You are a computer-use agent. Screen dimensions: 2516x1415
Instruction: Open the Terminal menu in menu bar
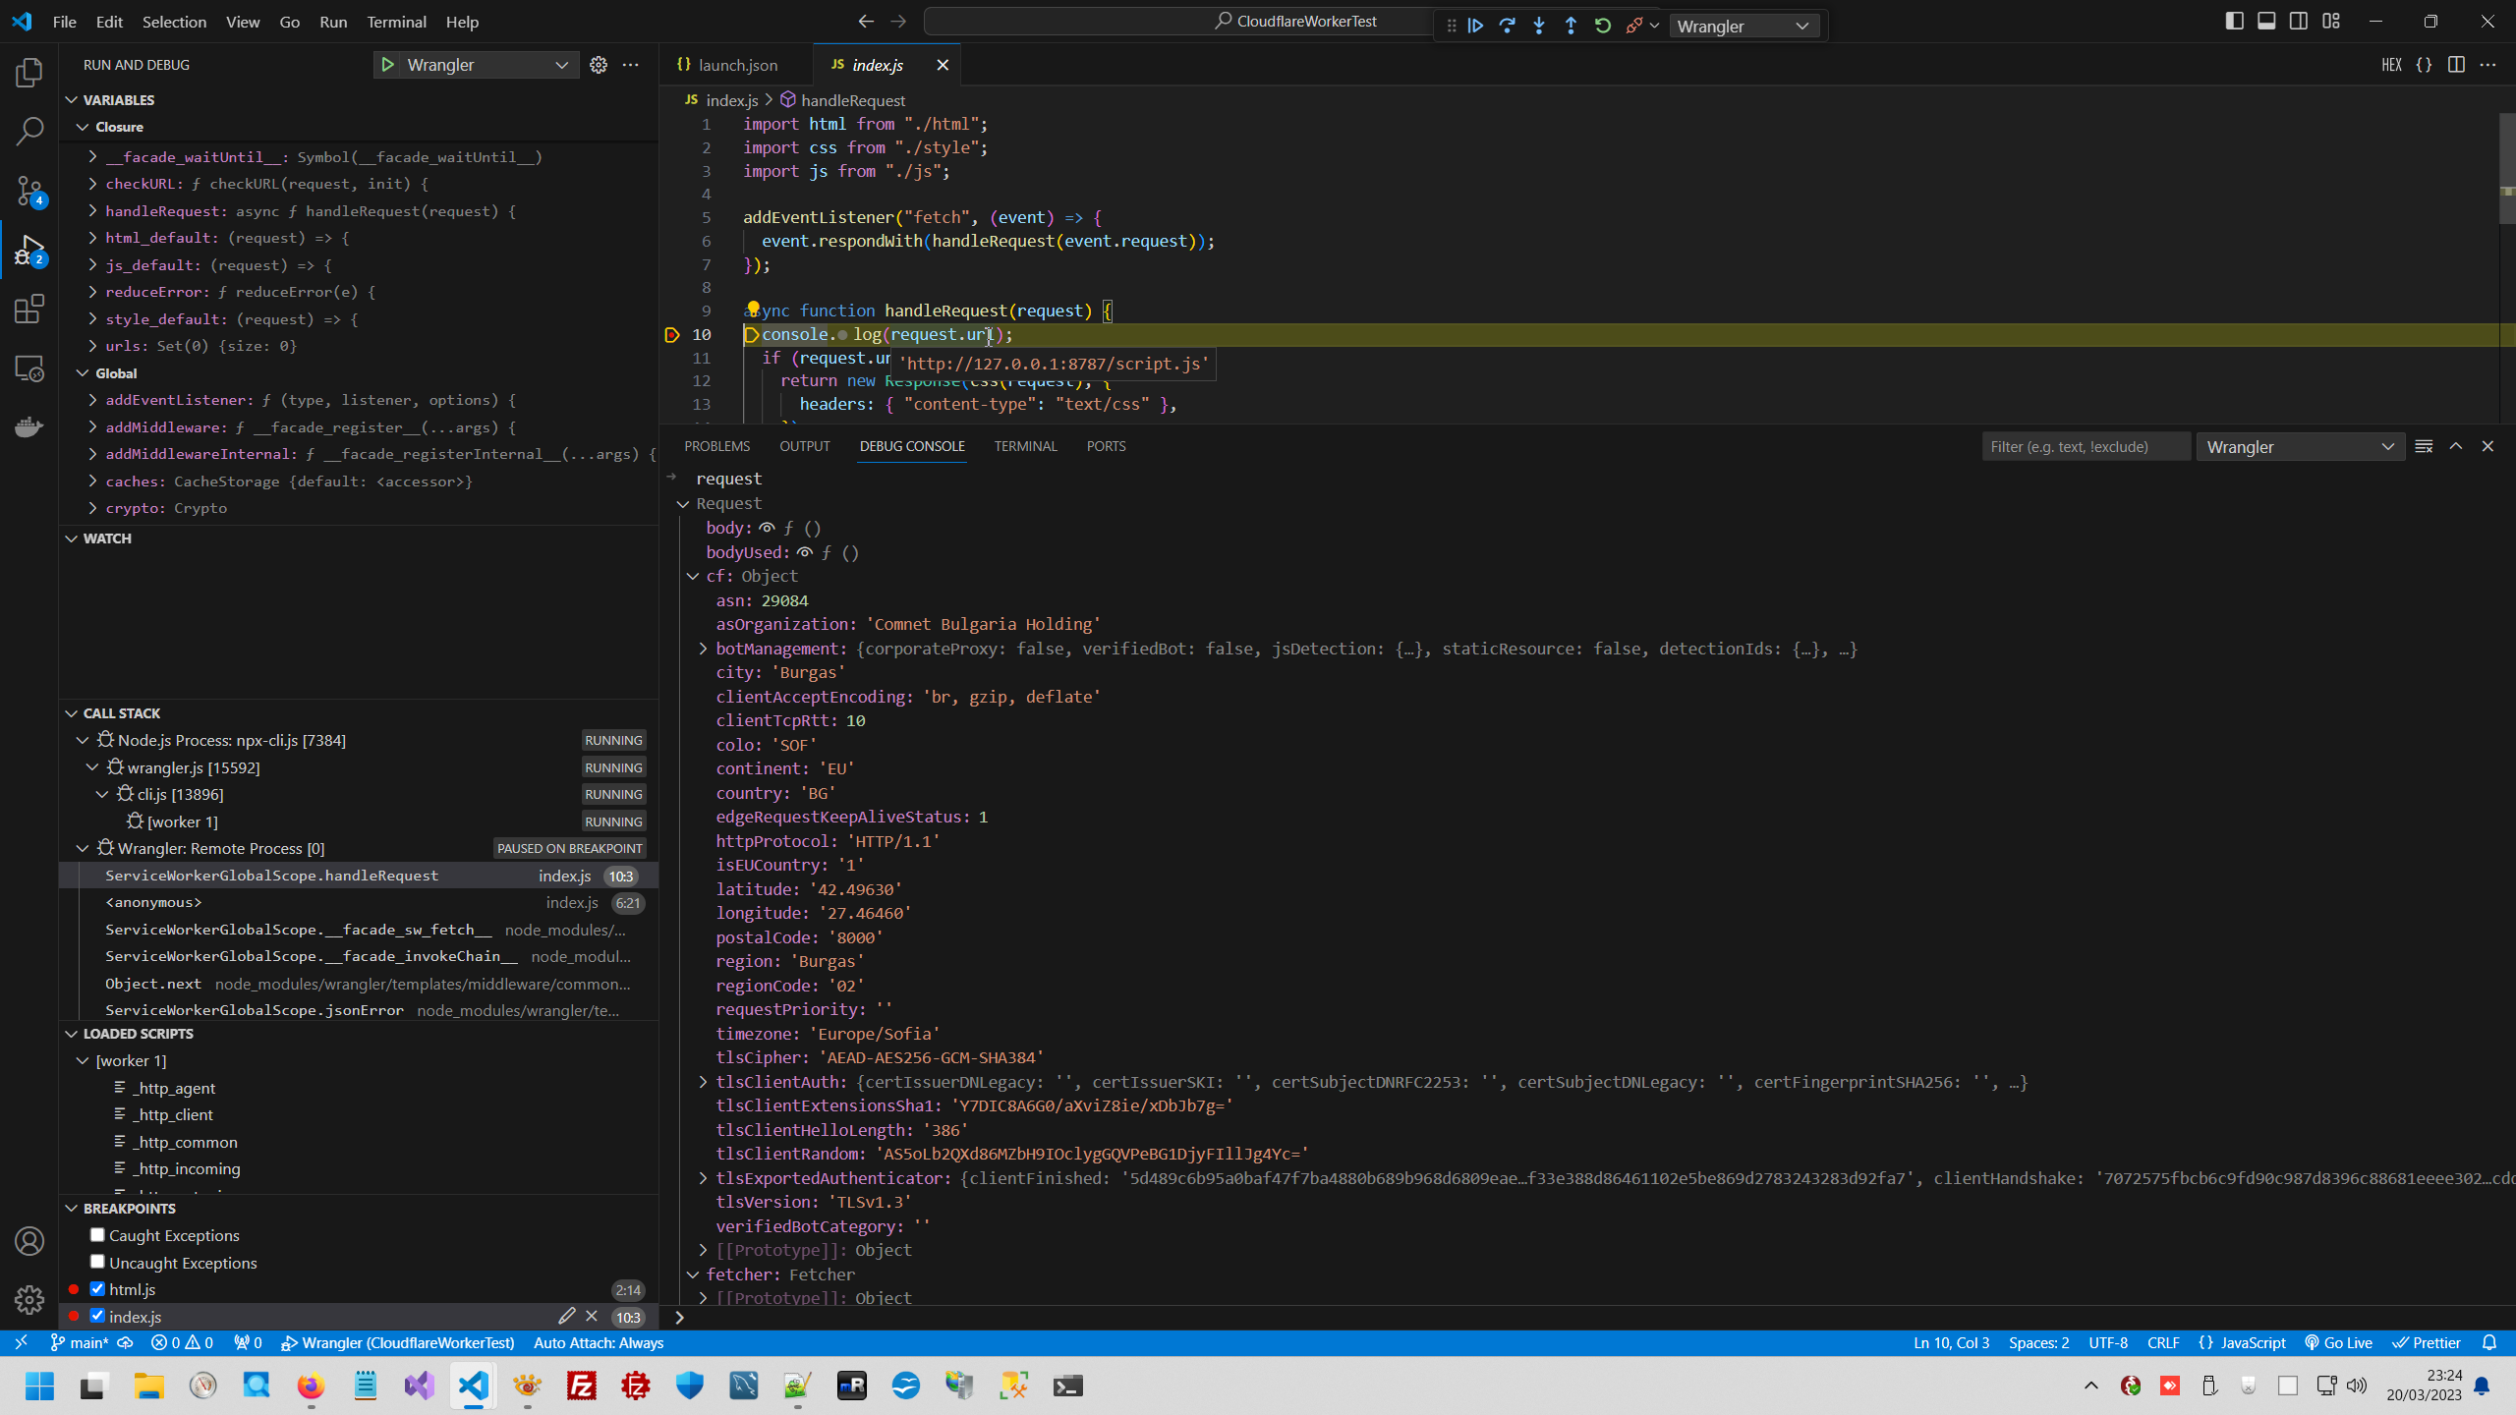click(396, 22)
